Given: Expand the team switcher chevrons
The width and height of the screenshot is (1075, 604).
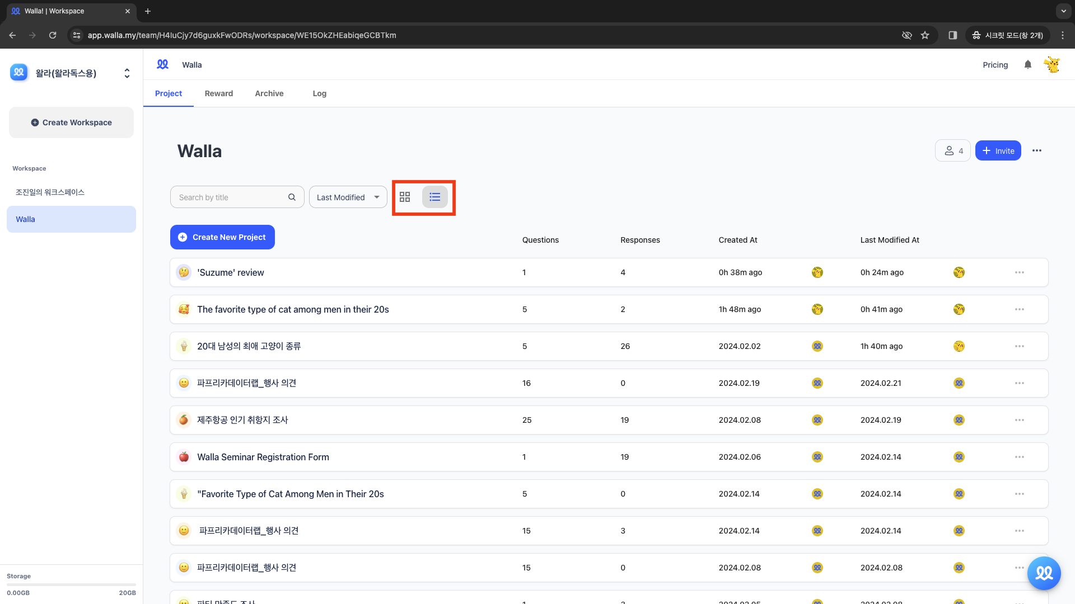Looking at the screenshot, I should tap(127, 73).
